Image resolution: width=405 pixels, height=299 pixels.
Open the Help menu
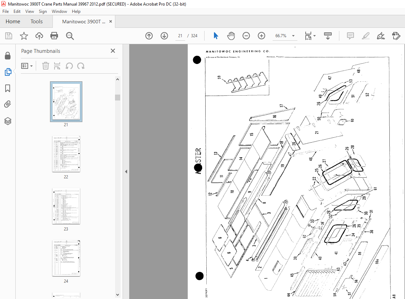click(x=76, y=11)
